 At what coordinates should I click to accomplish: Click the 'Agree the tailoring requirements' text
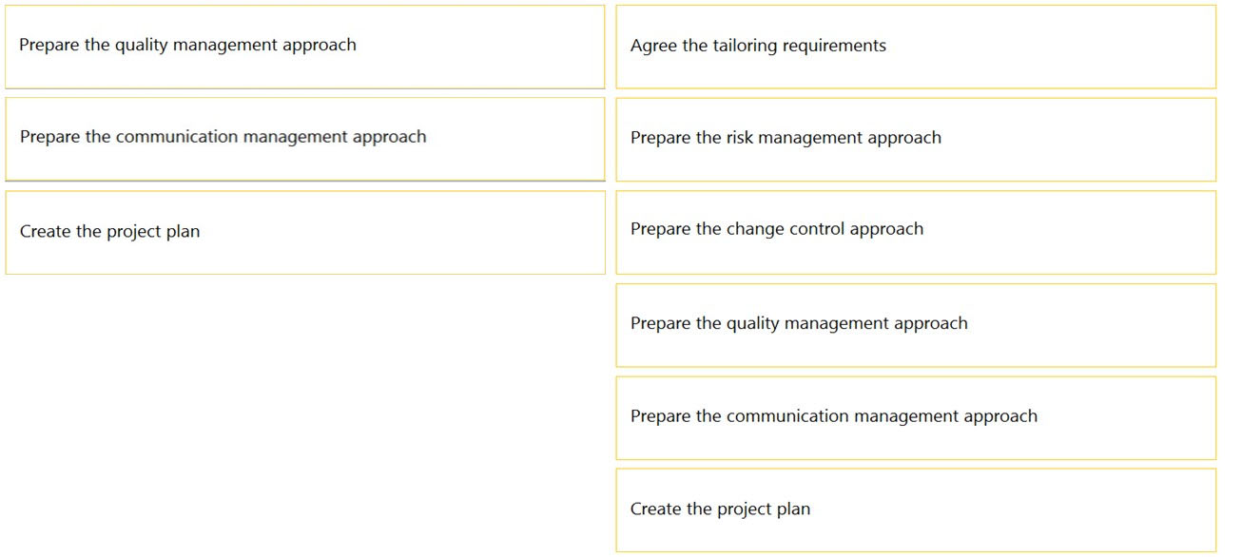pos(758,46)
